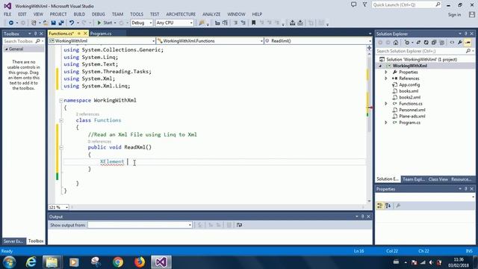Open the TOOLS menu
The width and height of the screenshot is (478, 269).
pyautogui.click(x=136, y=14)
